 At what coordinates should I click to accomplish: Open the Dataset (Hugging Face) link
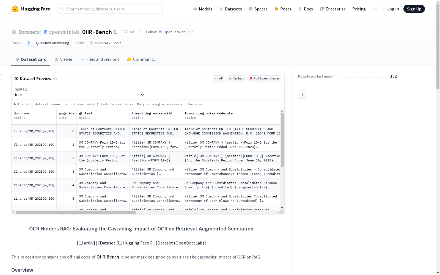click(x=125, y=243)
